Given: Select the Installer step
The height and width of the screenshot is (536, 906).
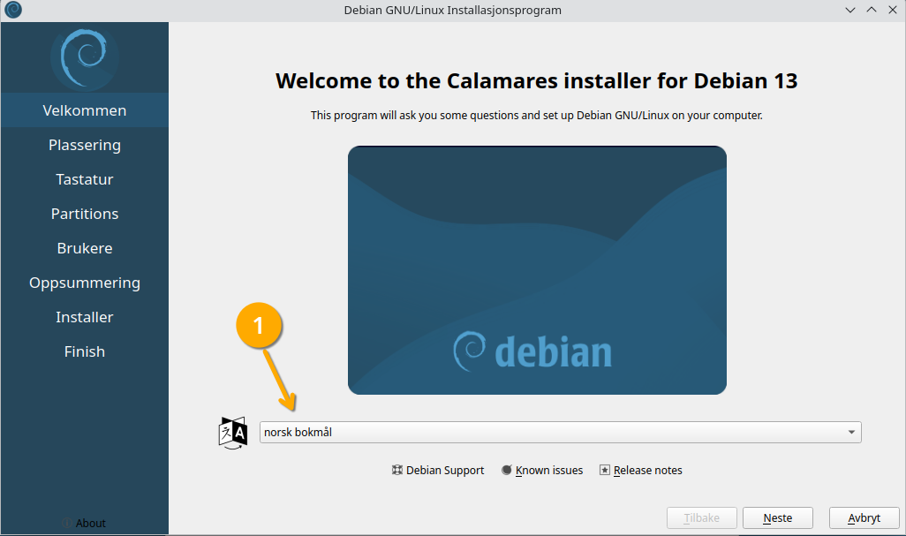Looking at the screenshot, I should tap(85, 317).
